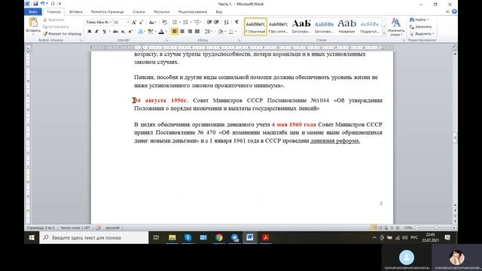Screen dimensions: 482x271
Task: Open the Рецензирование tab
Action: (x=193, y=12)
